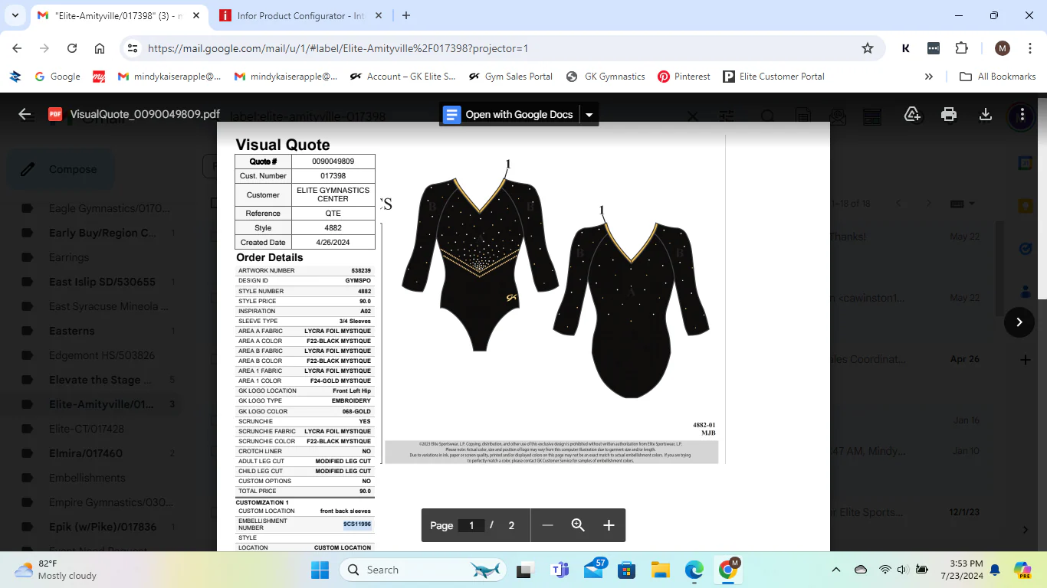This screenshot has height=588, width=1047.
Task: Go to next attachment arrow
Action: (1019, 322)
